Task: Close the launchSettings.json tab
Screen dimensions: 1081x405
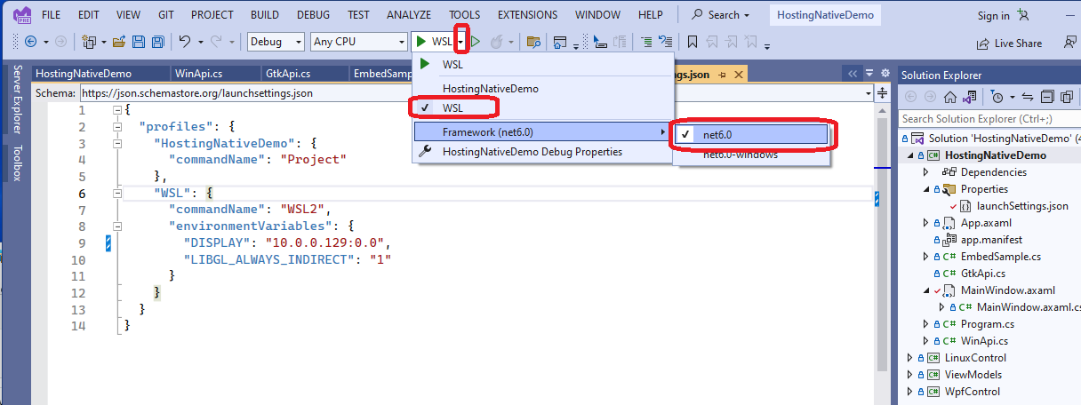Action: (737, 75)
